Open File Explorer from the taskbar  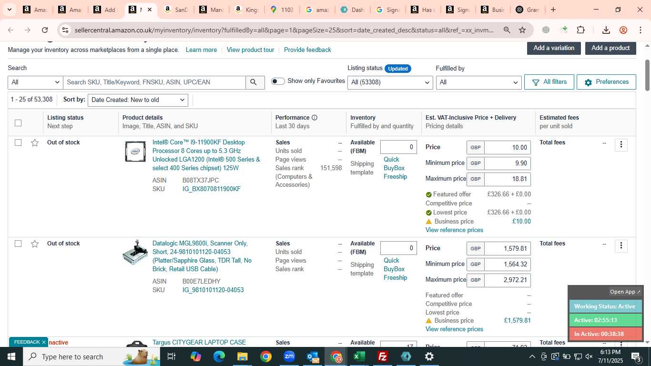click(x=243, y=356)
